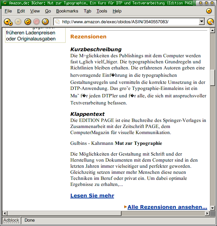Click the horizontal scrollbar right arrow
The height and width of the screenshot is (226, 217).
(207, 213)
